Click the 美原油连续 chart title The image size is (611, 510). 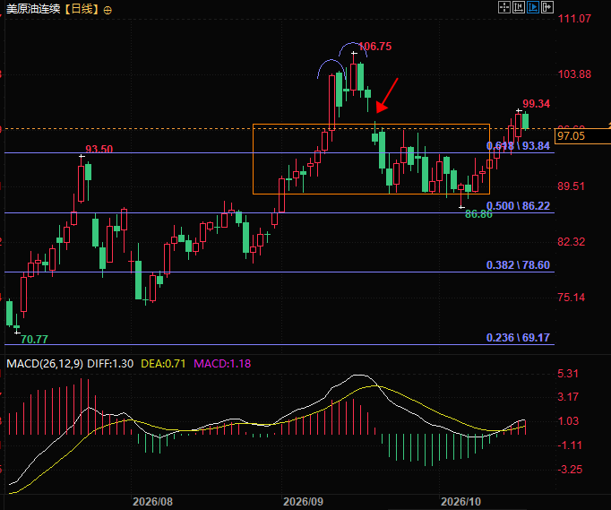click(x=33, y=9)
